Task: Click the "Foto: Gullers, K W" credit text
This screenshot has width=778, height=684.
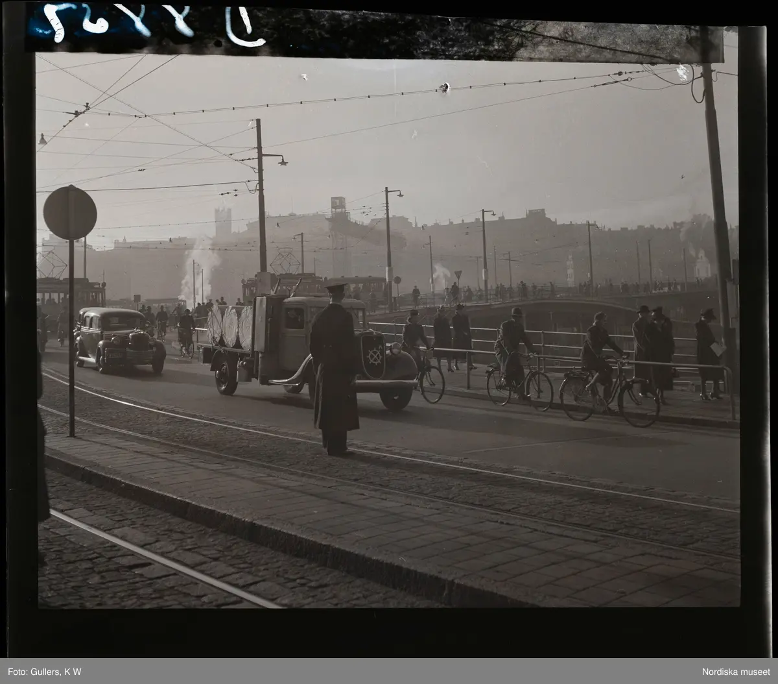Action: coord(41,670)
